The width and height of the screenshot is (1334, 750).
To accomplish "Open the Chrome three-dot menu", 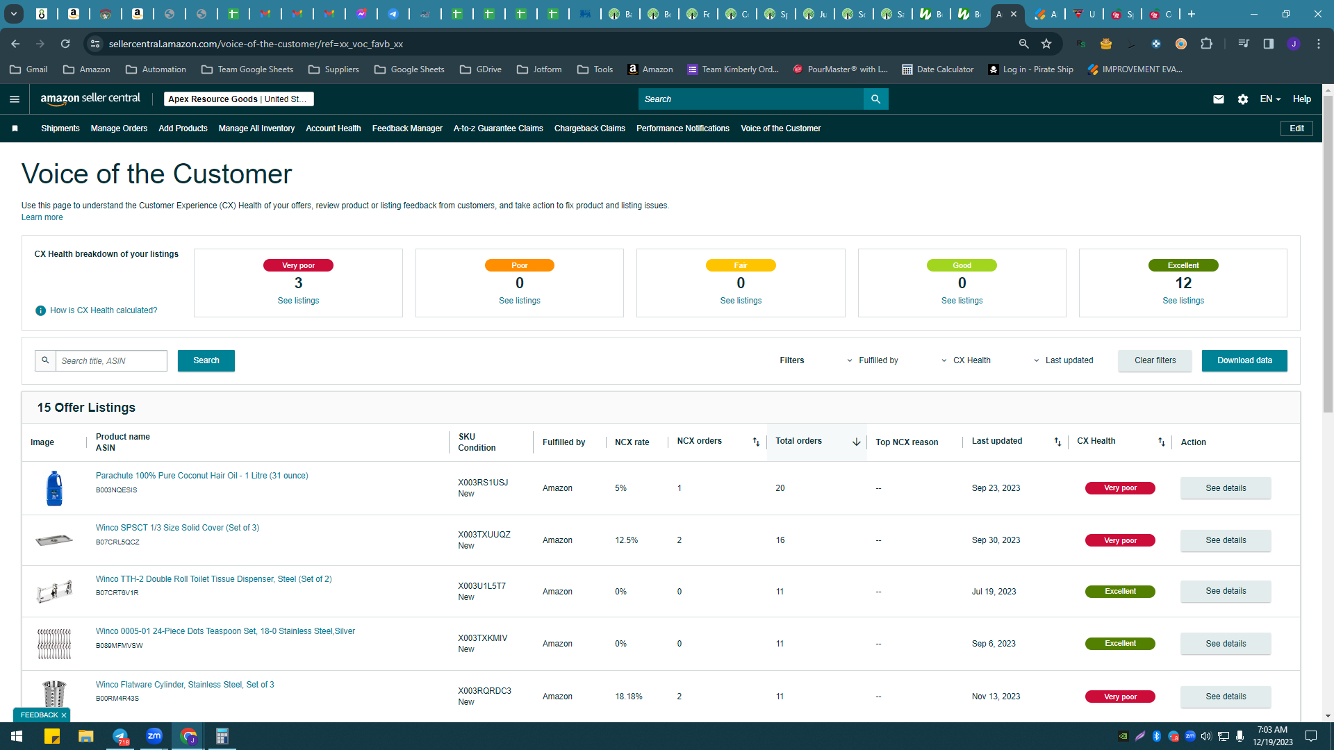I will pyautogui.click(x=1319, y=44).
